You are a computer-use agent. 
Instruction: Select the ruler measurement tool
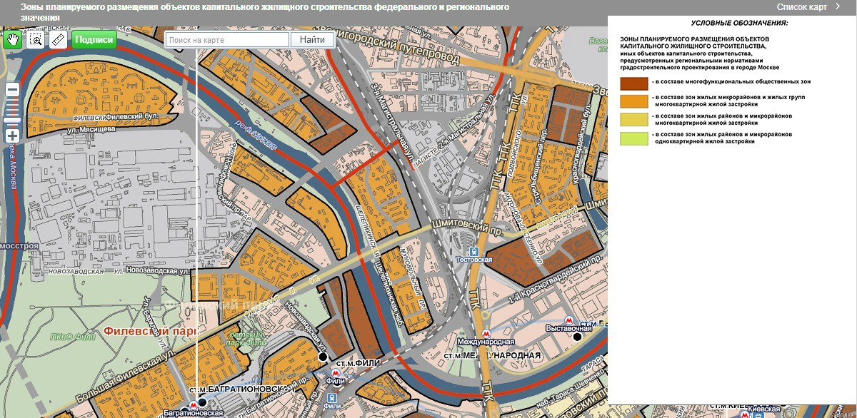(59, 40)
